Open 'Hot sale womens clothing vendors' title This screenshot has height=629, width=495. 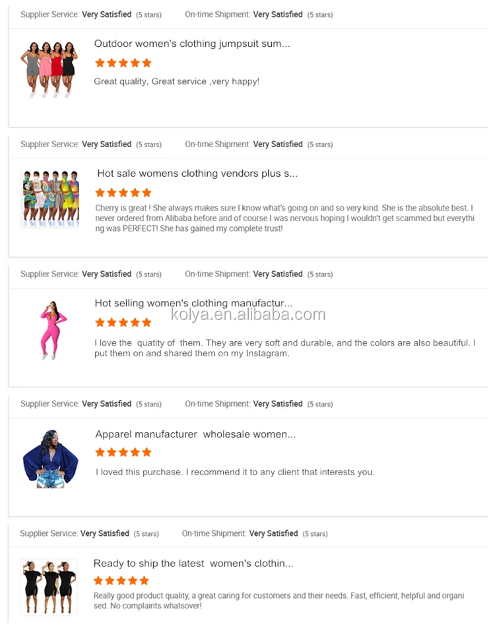click(x=197, y=174)
